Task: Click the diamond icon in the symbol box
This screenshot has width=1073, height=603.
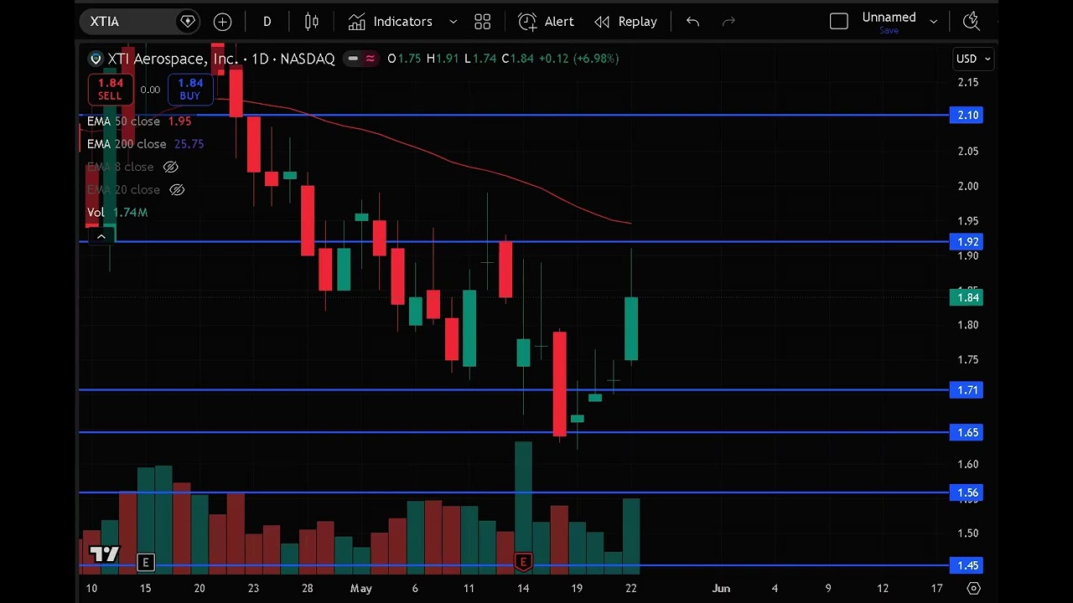Action: tap(188, 22)
